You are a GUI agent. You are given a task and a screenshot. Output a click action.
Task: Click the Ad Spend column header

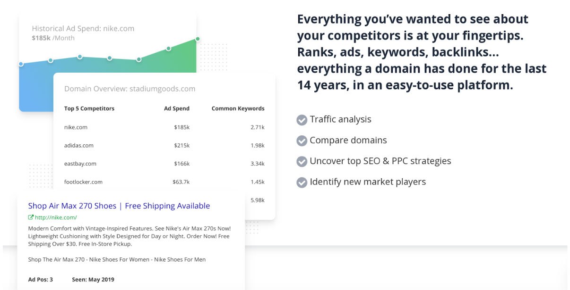176,108
